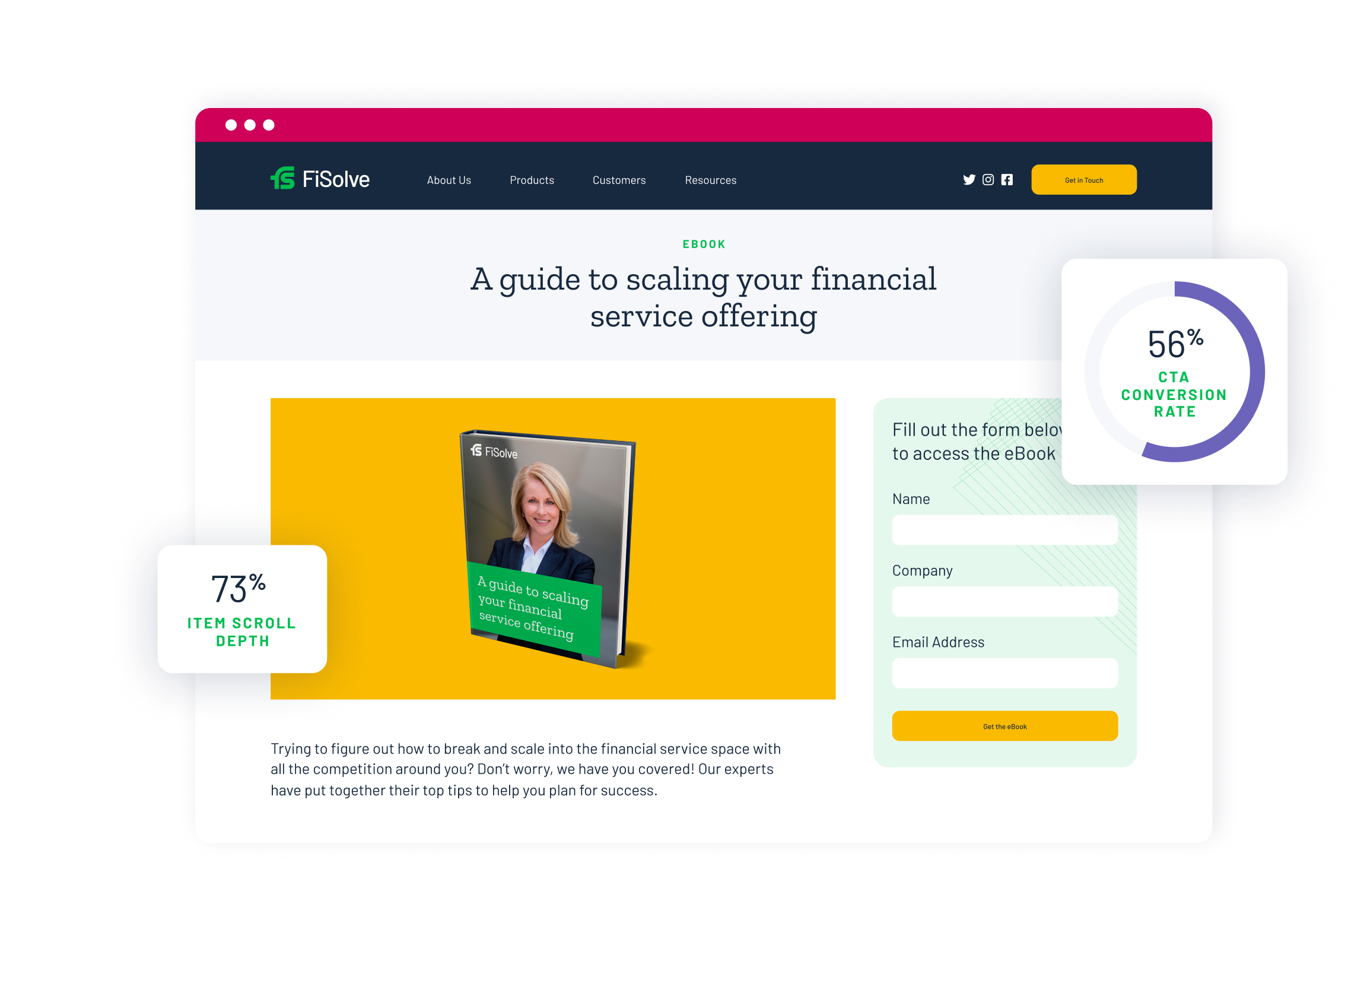Click the Get the eBook button

point(1005,725)
